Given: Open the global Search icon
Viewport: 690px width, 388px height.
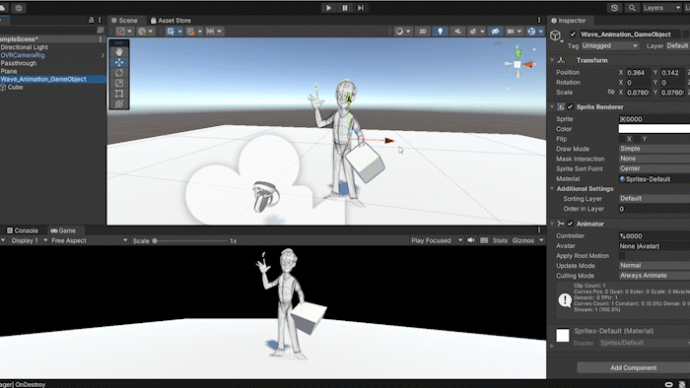Looking at the screenshot, I should 632,8.
